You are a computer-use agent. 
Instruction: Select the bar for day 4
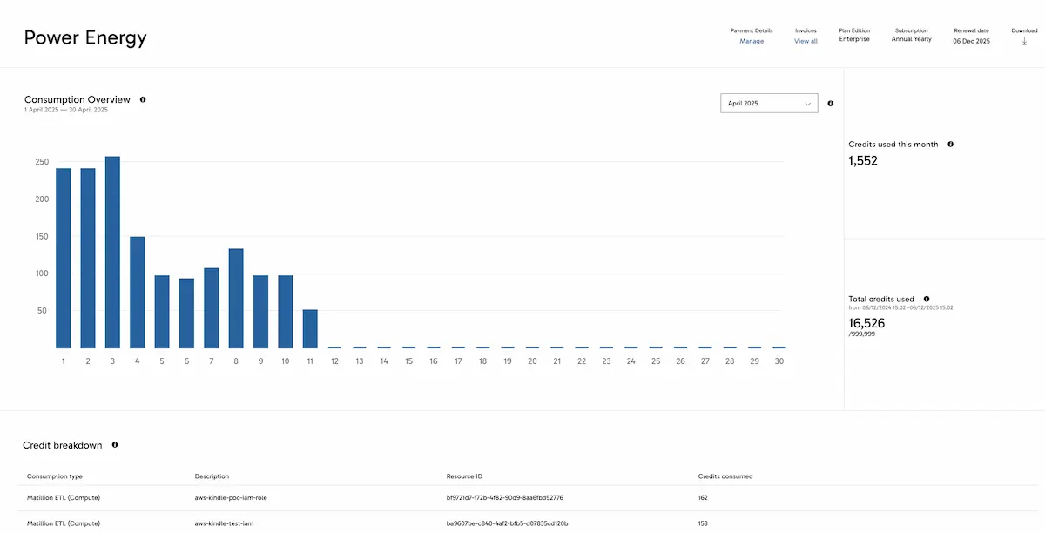(137, 292)
